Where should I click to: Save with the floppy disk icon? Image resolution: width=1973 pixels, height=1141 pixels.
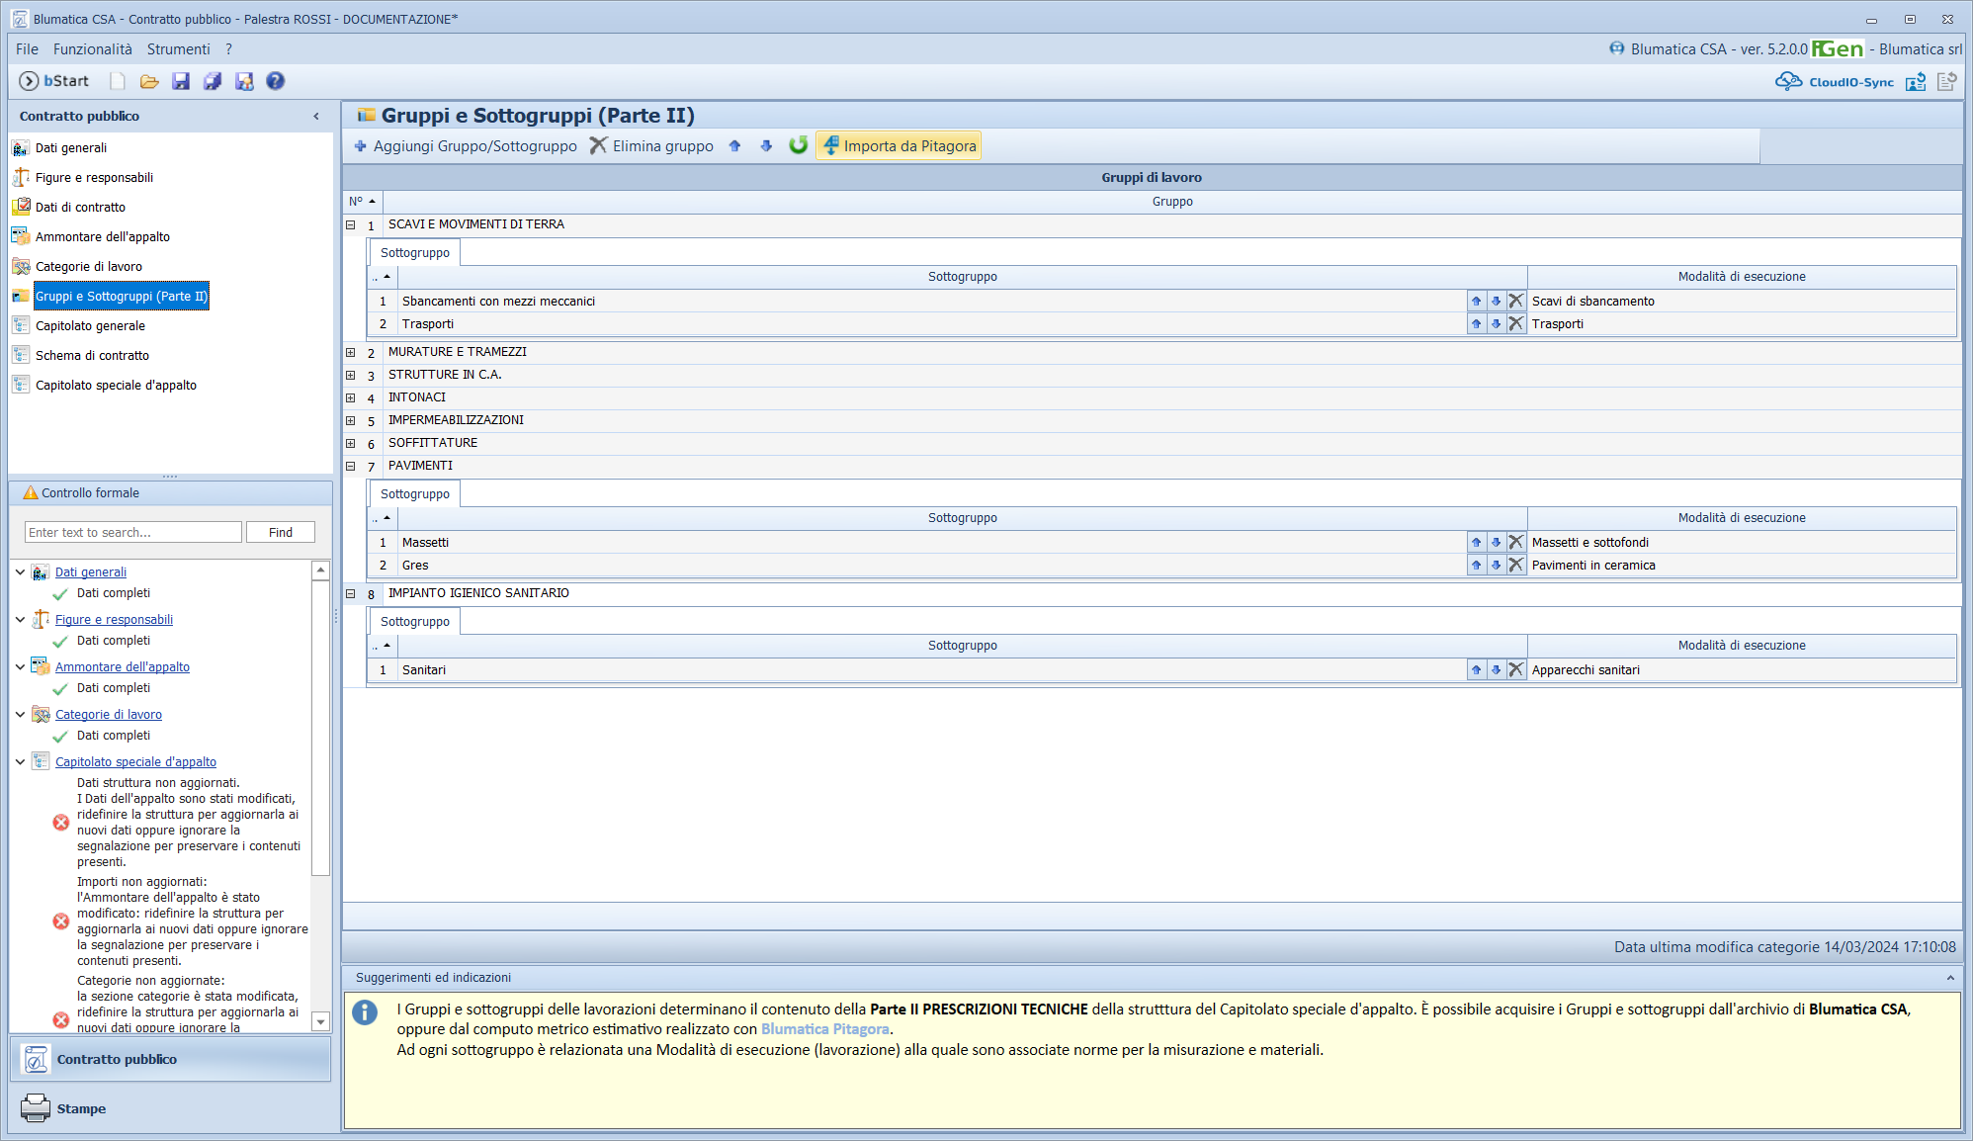[181, 81]
